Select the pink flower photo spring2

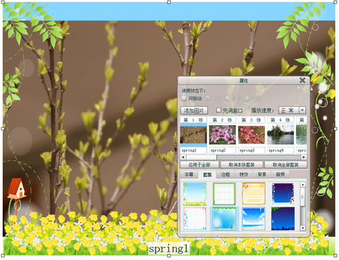222,134
